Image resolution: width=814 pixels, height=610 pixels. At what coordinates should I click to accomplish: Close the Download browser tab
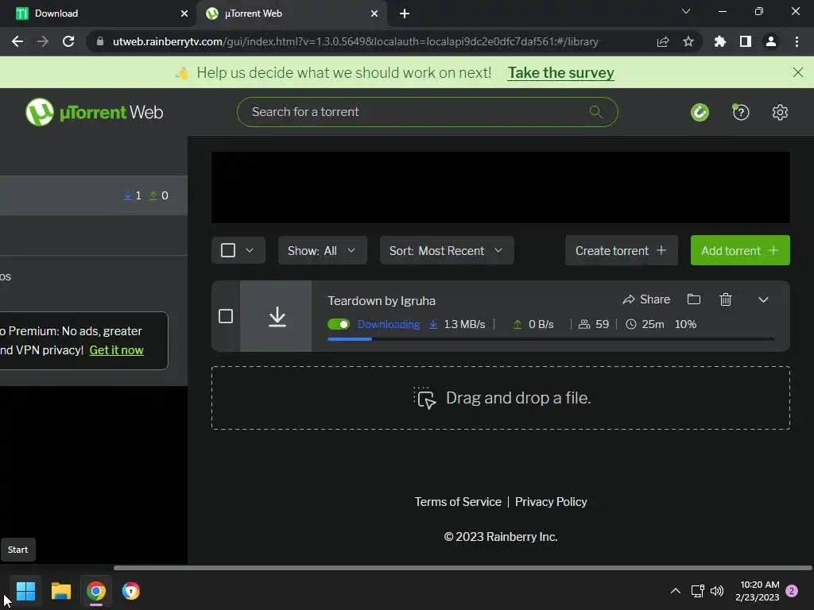click(184, 14)
